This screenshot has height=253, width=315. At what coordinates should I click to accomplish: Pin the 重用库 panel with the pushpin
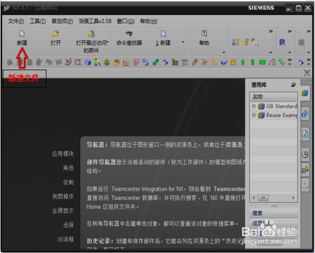click(293, 85)
